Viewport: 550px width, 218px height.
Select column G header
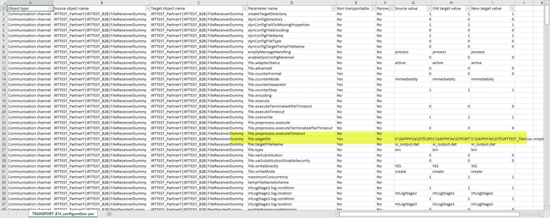point(413,3)
